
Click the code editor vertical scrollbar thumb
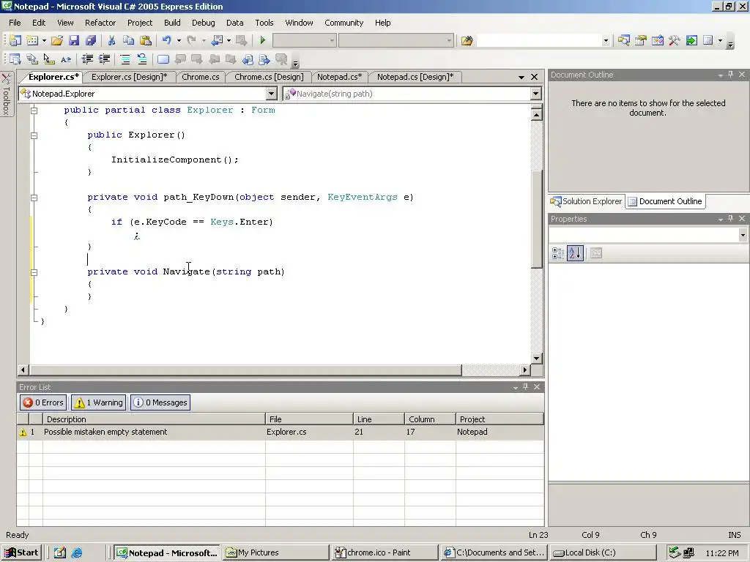537,220
